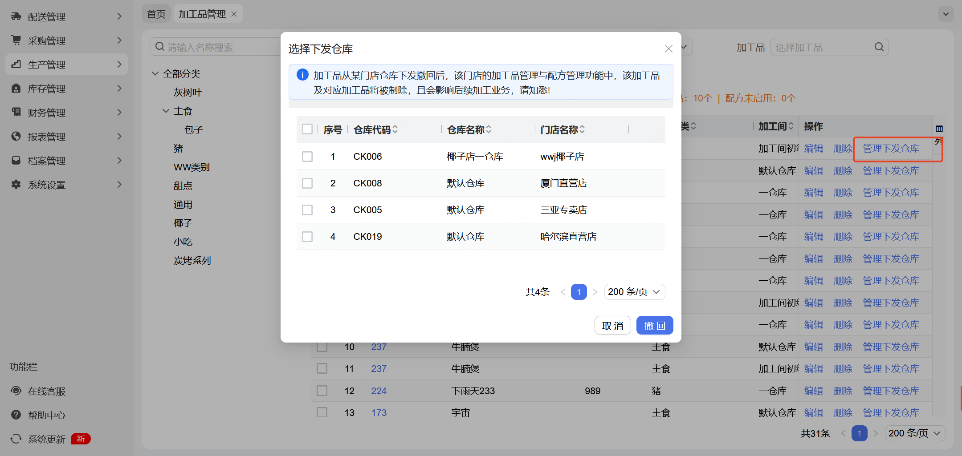This screenshot has width=962, height=456.
Task: Click the 在线客服 headset icon
Action: click(x=16, y=391)
